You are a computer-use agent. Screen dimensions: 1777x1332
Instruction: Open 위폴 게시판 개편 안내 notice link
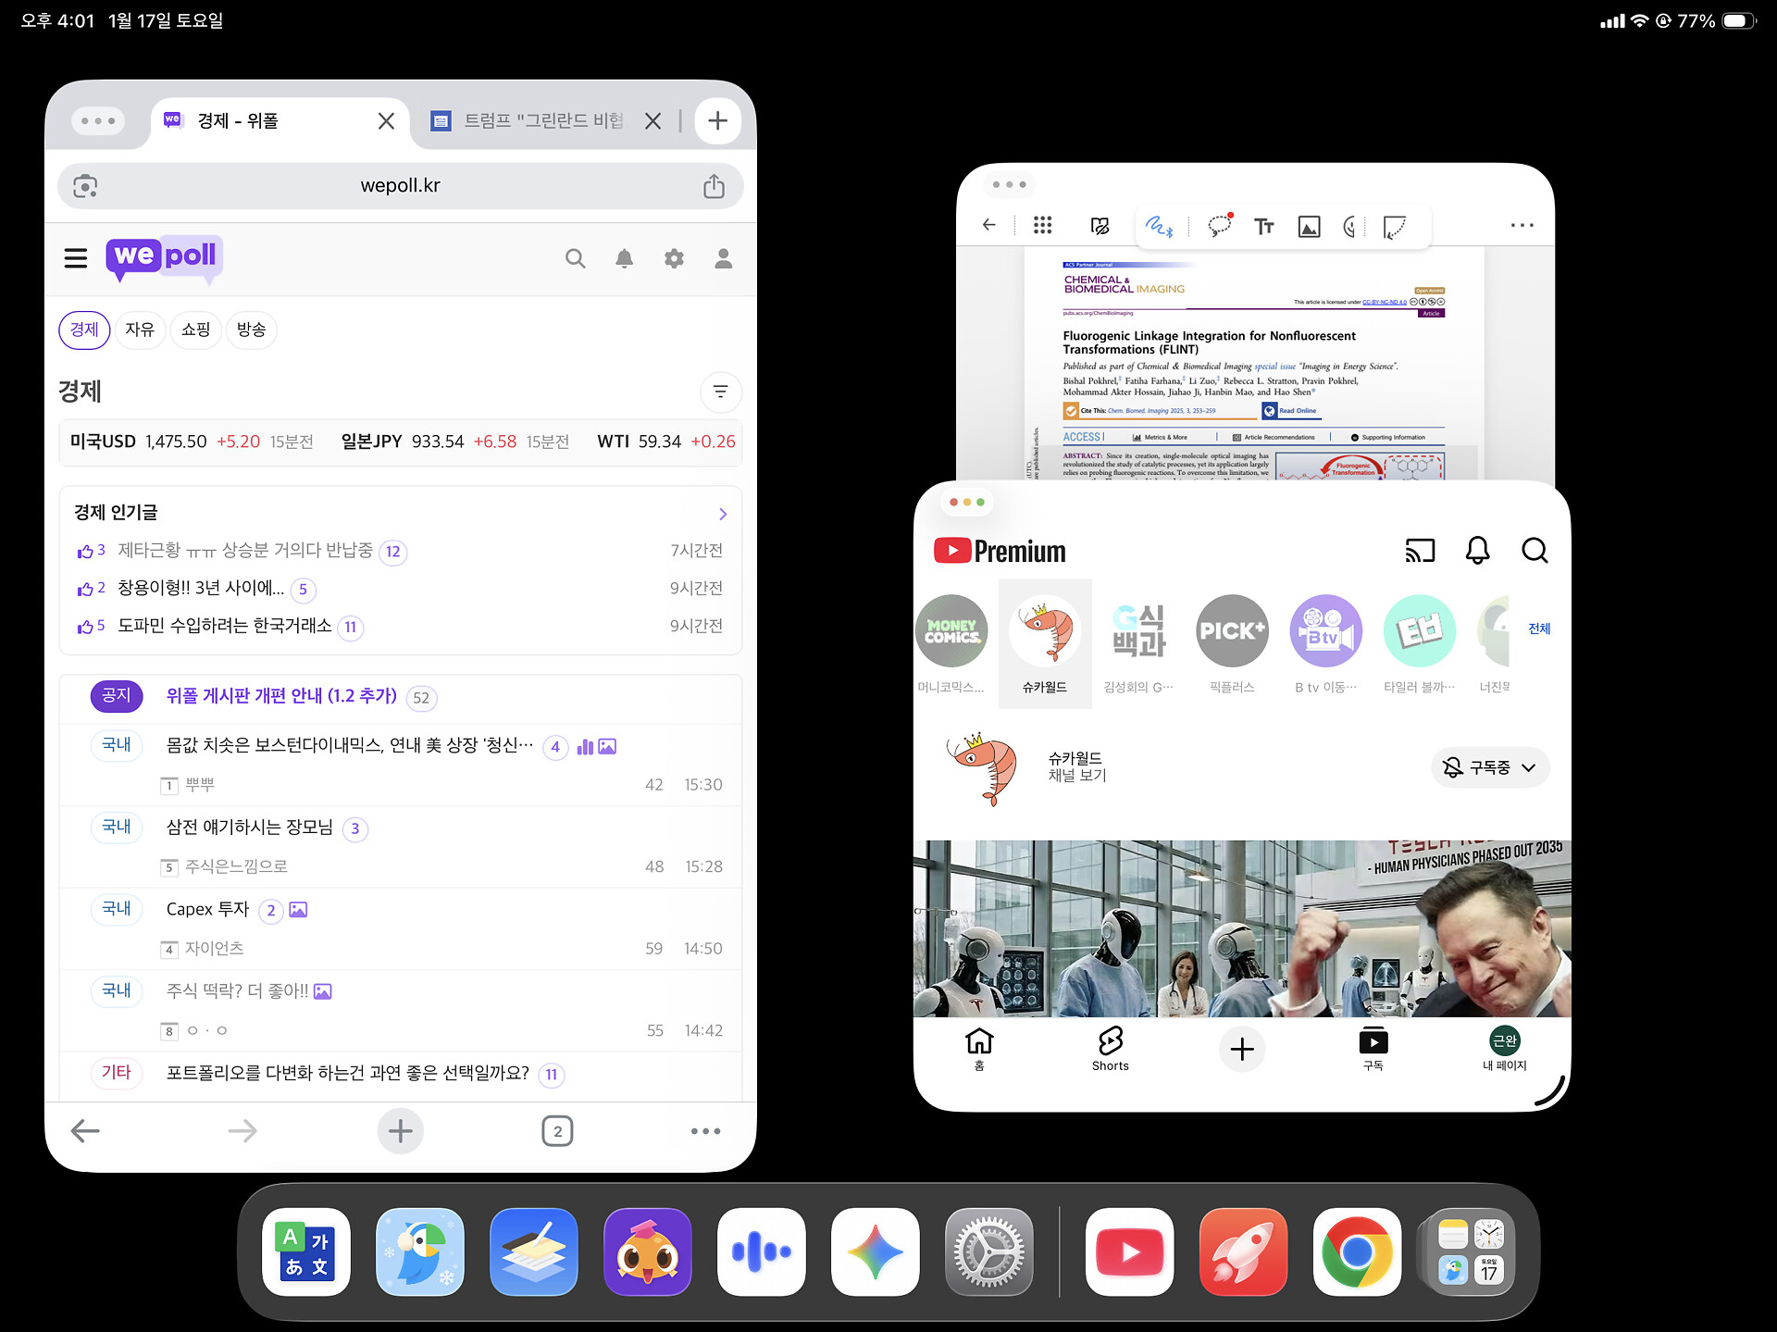point(281,696)
